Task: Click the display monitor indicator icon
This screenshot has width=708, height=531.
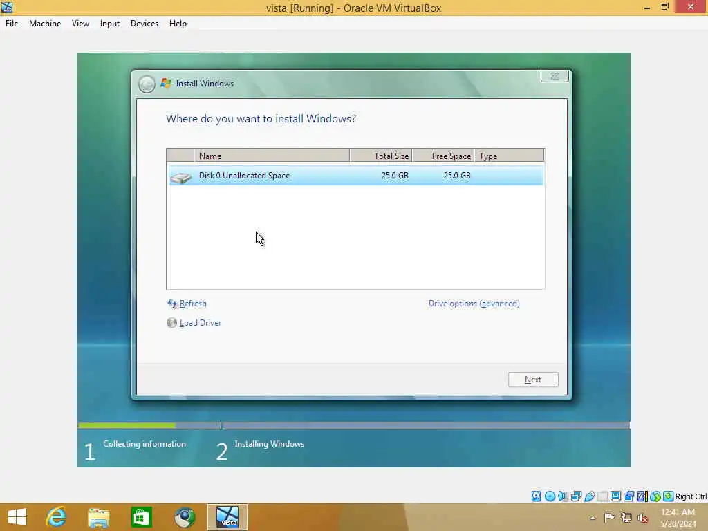Action: (615, 496)
